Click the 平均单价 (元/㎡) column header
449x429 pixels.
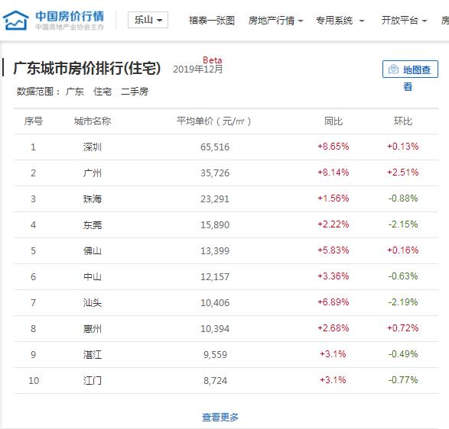(x=214, y=121)
